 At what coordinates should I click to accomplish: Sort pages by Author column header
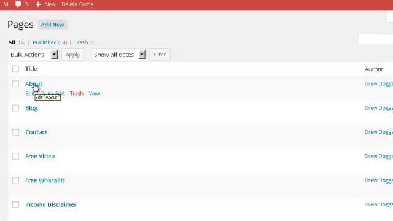pos(374,69)
